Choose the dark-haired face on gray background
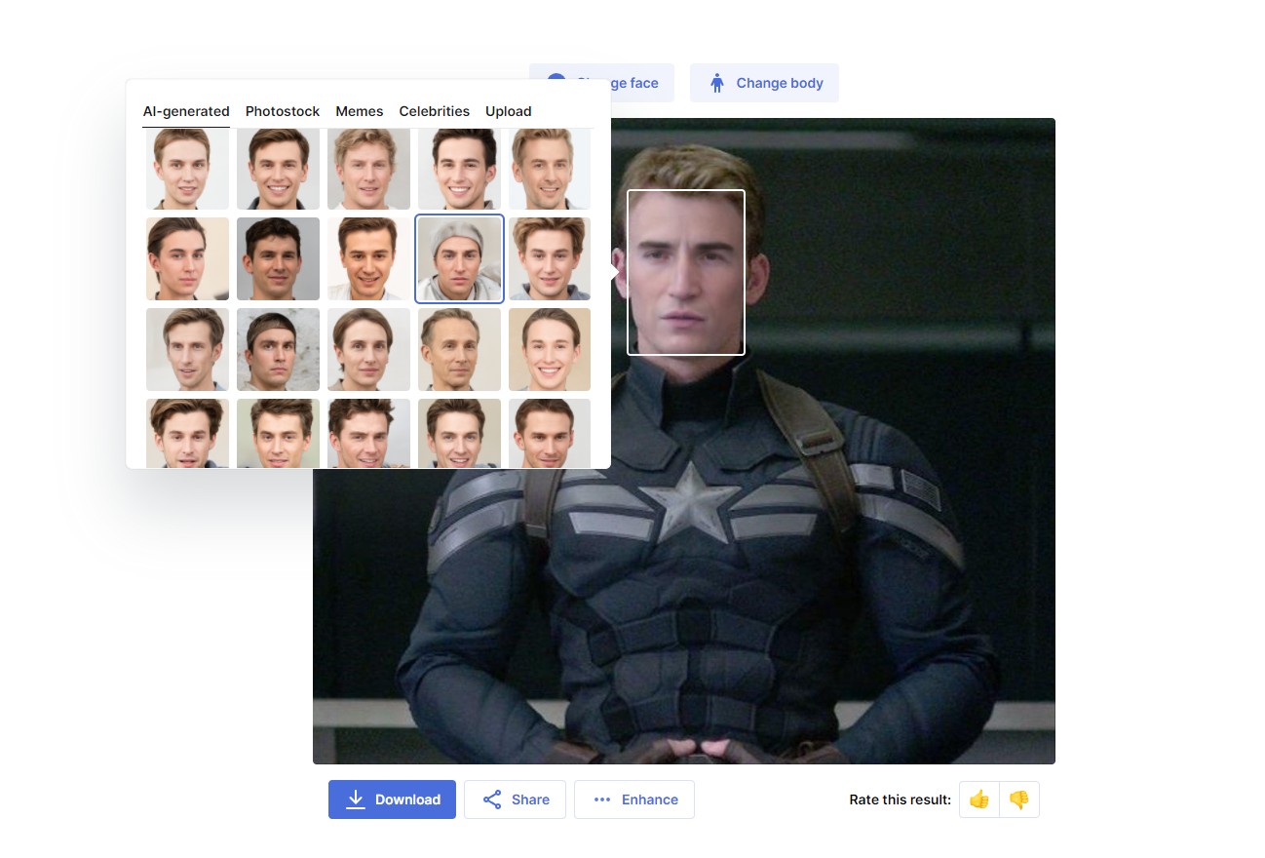This screenshot has height=858, width=1265. (x=278, y=258)
